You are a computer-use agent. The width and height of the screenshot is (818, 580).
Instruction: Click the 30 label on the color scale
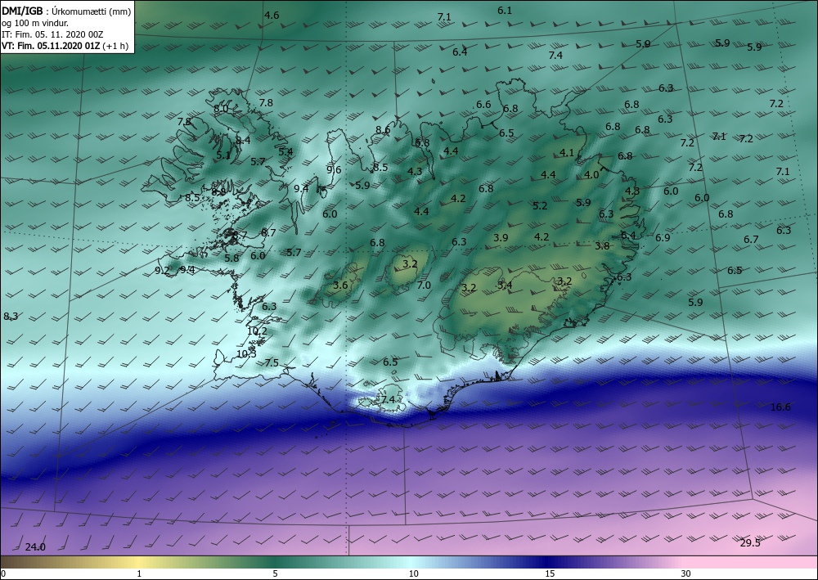[x=685, y=573]
